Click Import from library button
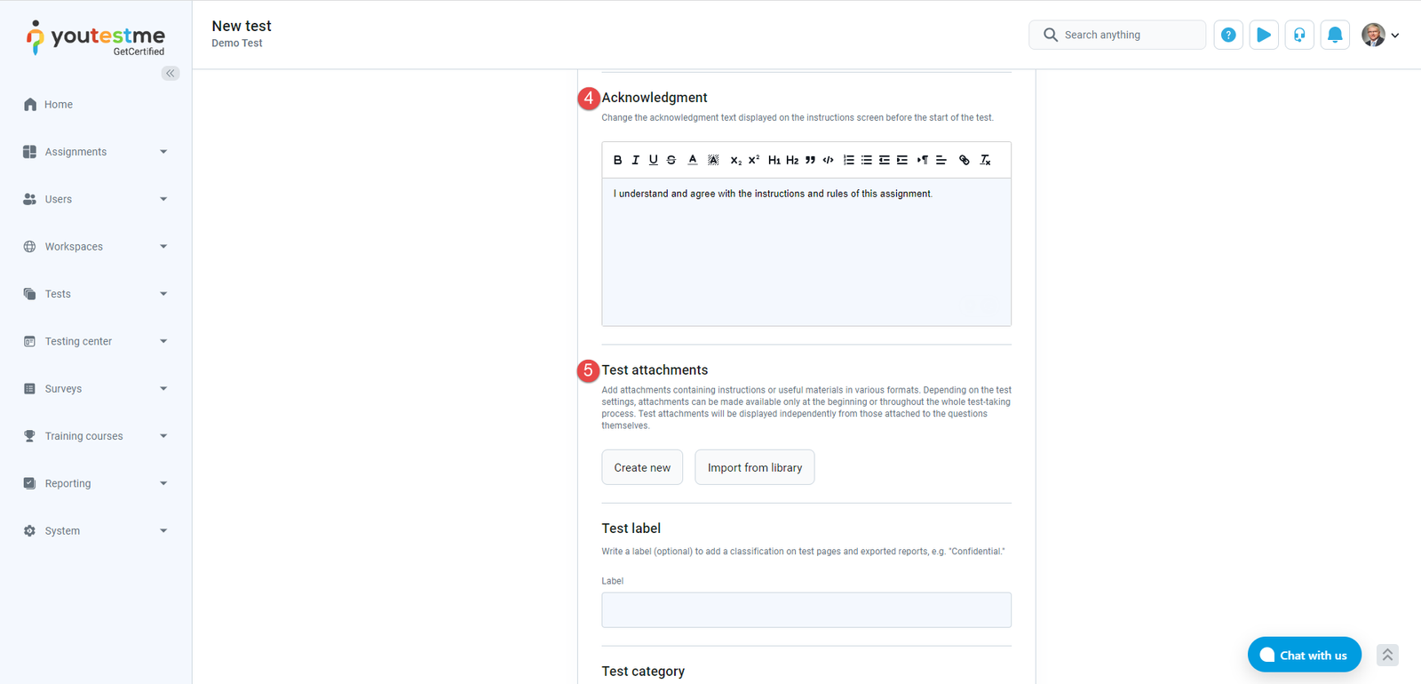This screenshot has width=1421, height=684. click(755, 467)
